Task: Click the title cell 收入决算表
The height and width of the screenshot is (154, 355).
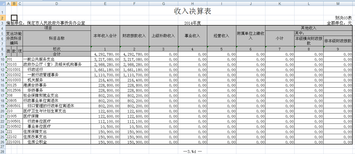Action: 192,11
